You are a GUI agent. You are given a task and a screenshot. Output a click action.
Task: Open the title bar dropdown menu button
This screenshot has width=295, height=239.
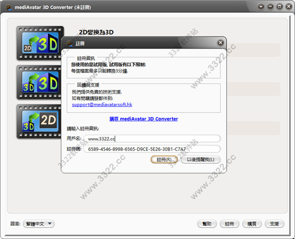coord(261,7)
